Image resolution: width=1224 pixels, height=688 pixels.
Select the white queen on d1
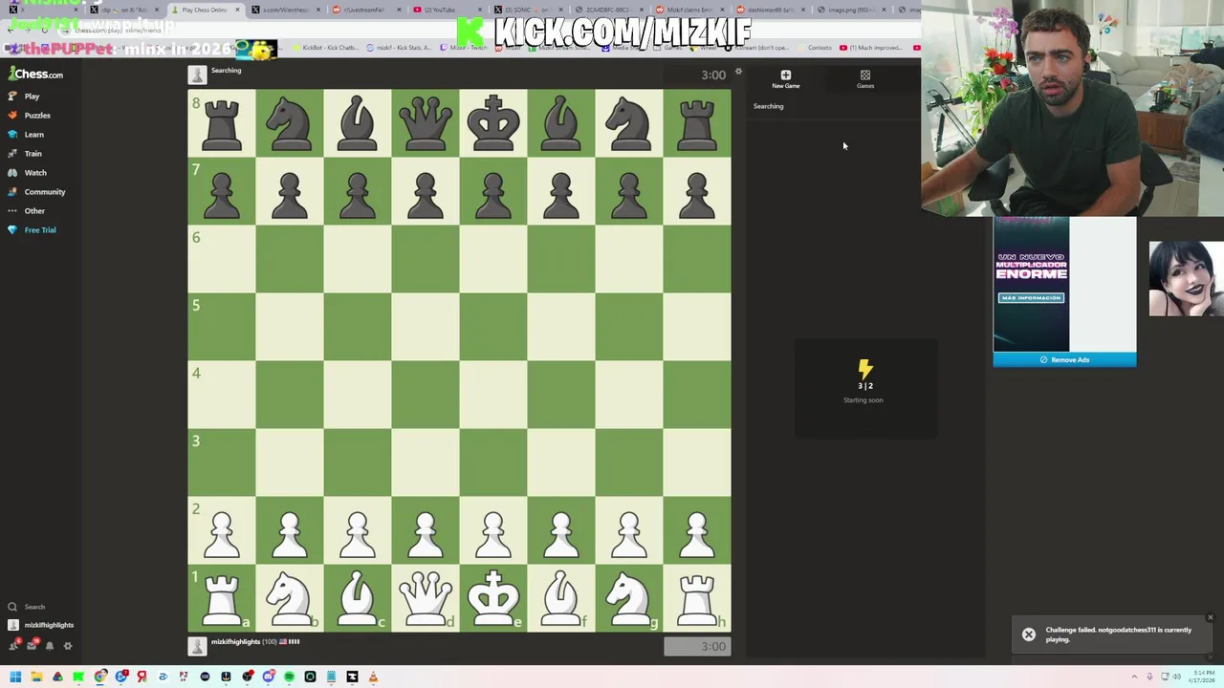426,598
